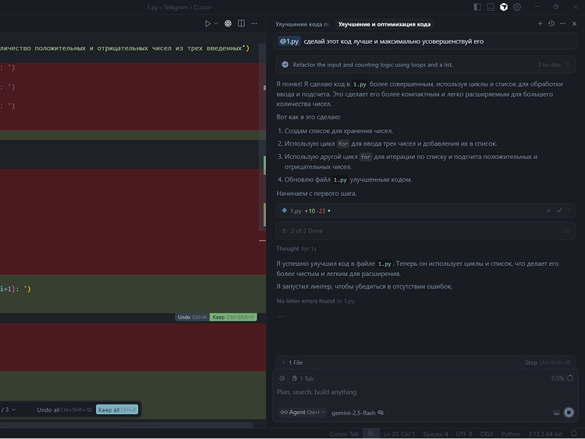585x439 pixels.
Task: Click 'Ln 20, Col 1' status entry
Action: 399,434
